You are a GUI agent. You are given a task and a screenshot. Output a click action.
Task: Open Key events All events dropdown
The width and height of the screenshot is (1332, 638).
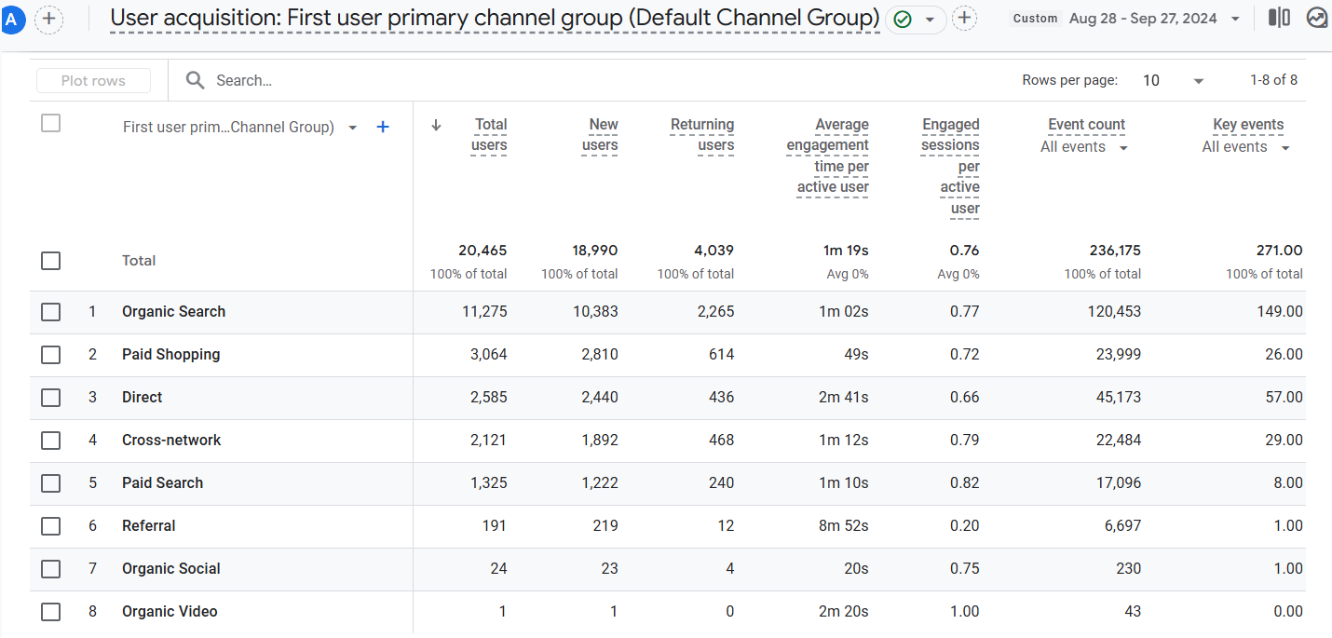[1245, 147]
